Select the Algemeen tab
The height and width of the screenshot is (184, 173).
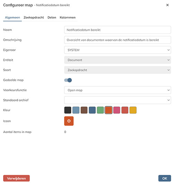pos(12,17)
